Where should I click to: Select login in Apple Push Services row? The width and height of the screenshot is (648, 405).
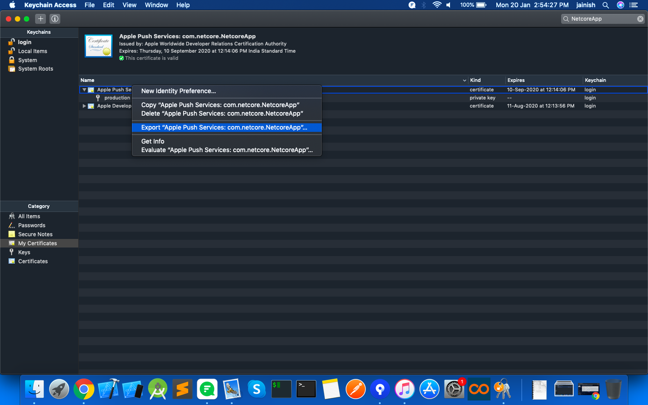coord(590,90)
